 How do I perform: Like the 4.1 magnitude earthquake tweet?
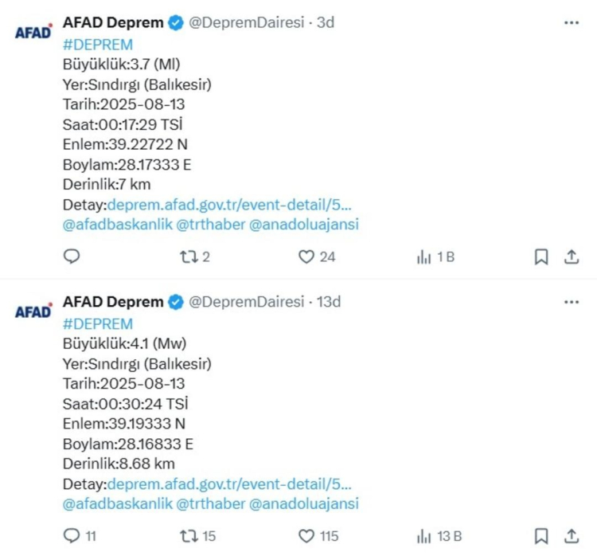click(x=307, y=536)
